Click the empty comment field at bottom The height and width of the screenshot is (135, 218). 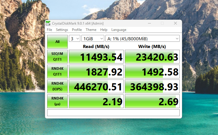(x=113, y=113)
